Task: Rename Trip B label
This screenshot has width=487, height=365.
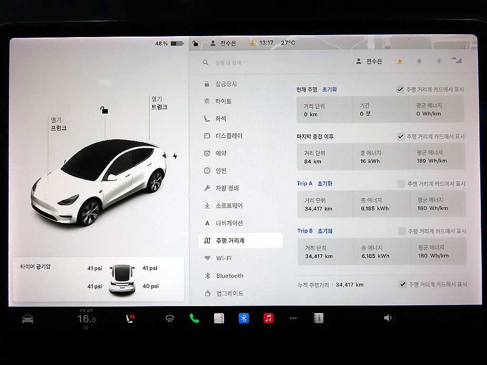Action: 305,231
